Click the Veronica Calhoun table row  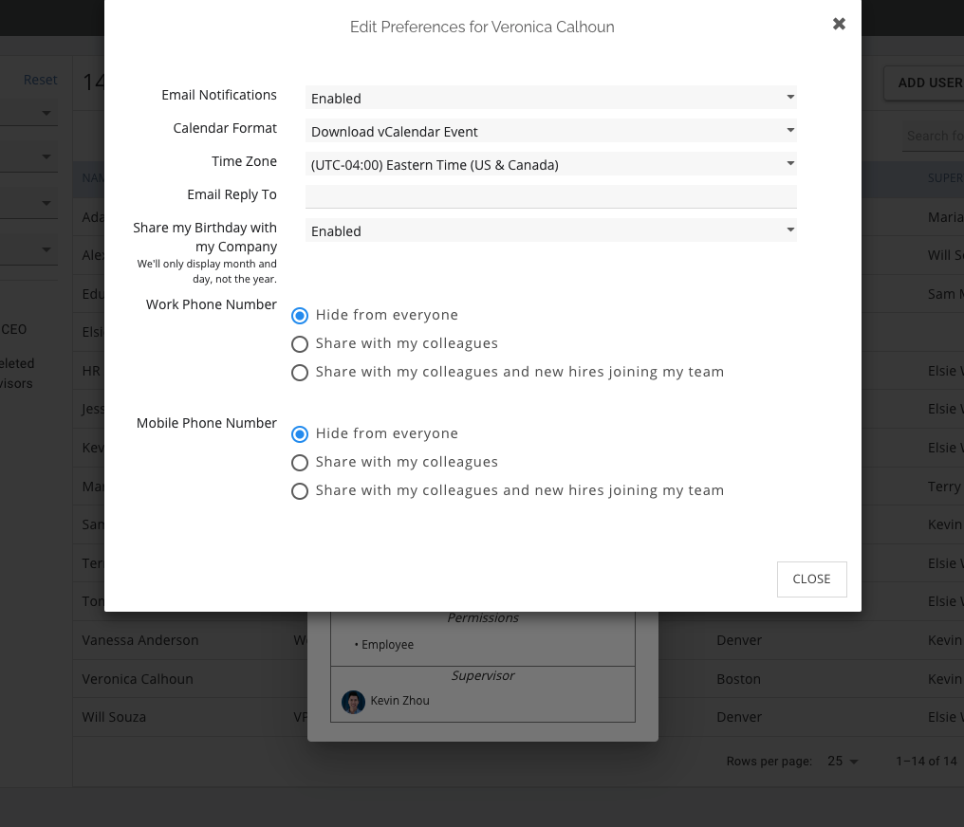(138, 679)
